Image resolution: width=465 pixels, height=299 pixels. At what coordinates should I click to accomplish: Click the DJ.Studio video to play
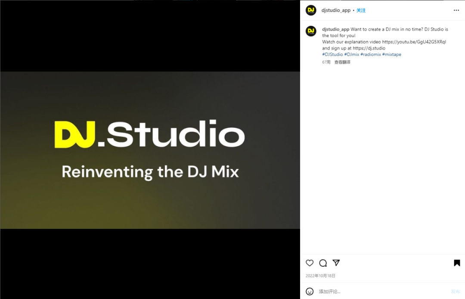pos(150,150)
